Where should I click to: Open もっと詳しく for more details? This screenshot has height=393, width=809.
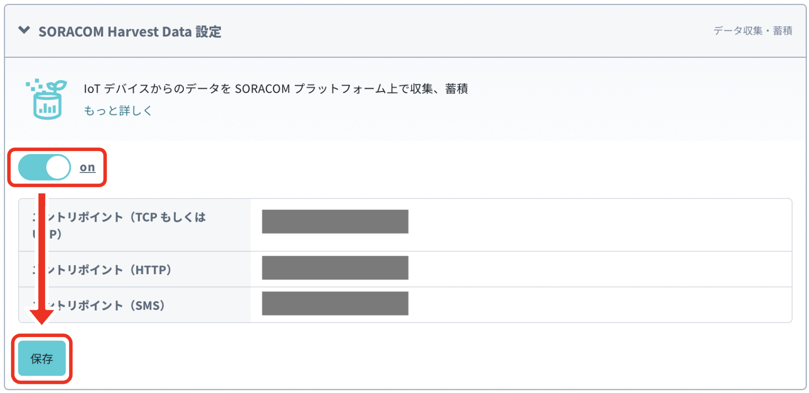click(117, 110)
